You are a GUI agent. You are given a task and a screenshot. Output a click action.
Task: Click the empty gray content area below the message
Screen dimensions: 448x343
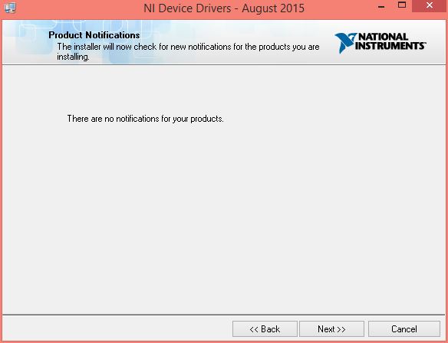(x=224, y=217)
